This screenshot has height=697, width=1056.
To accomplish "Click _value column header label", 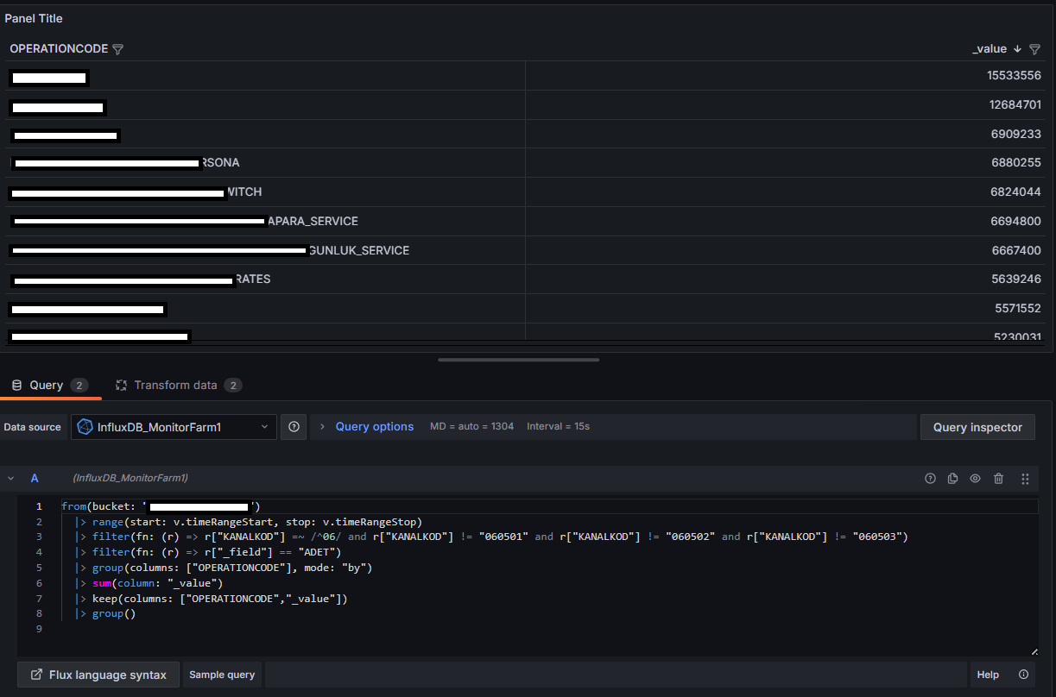I will point(990,49).
